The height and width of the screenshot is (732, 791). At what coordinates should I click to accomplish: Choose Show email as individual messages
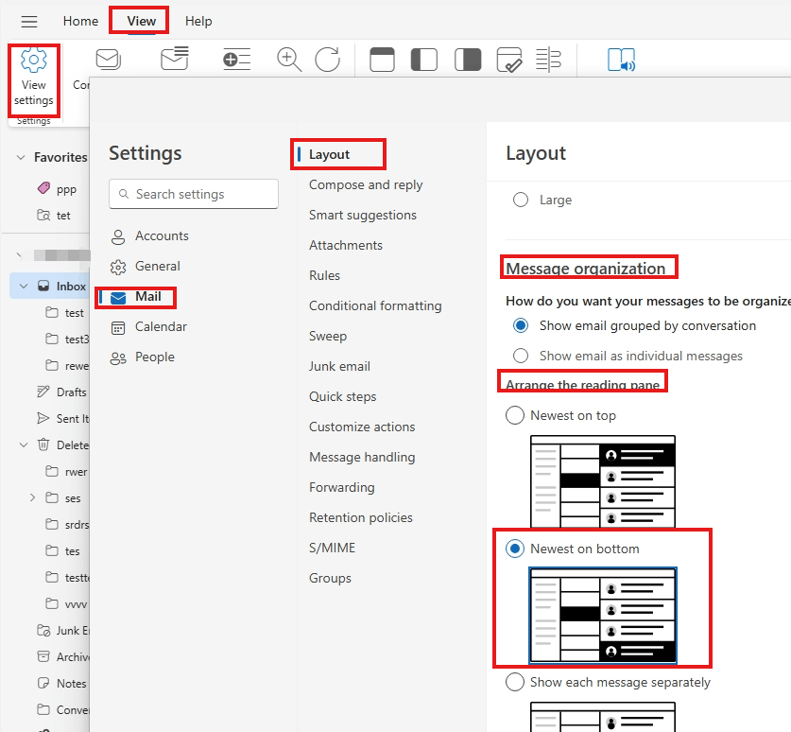521,356
